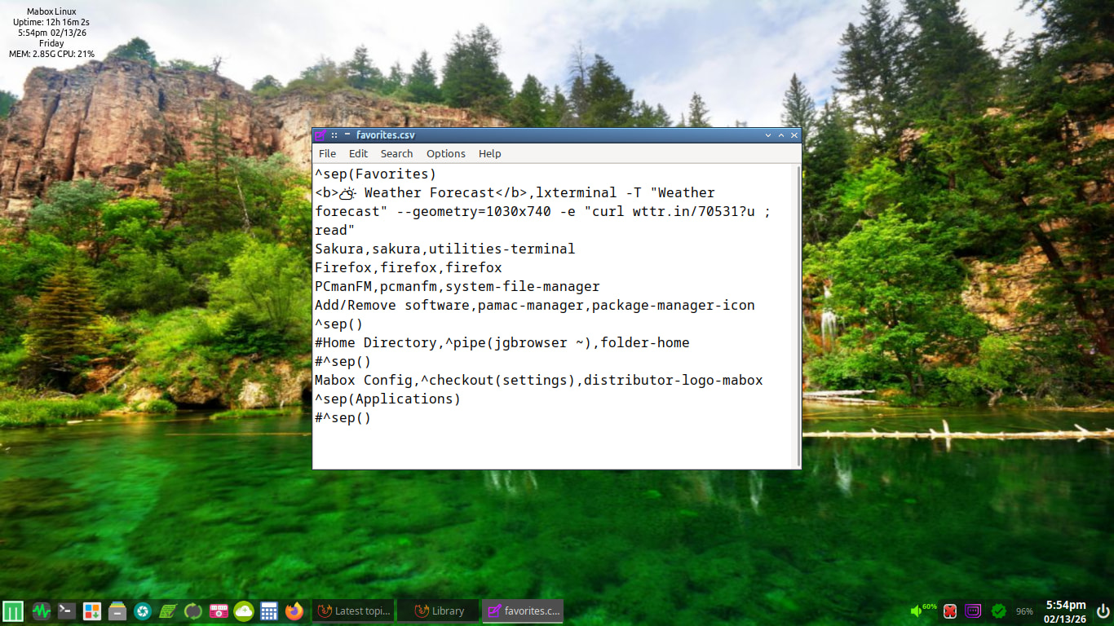Open the Edit menu dropdown
The image size is (1114, 626).
[x=358, y=153]
